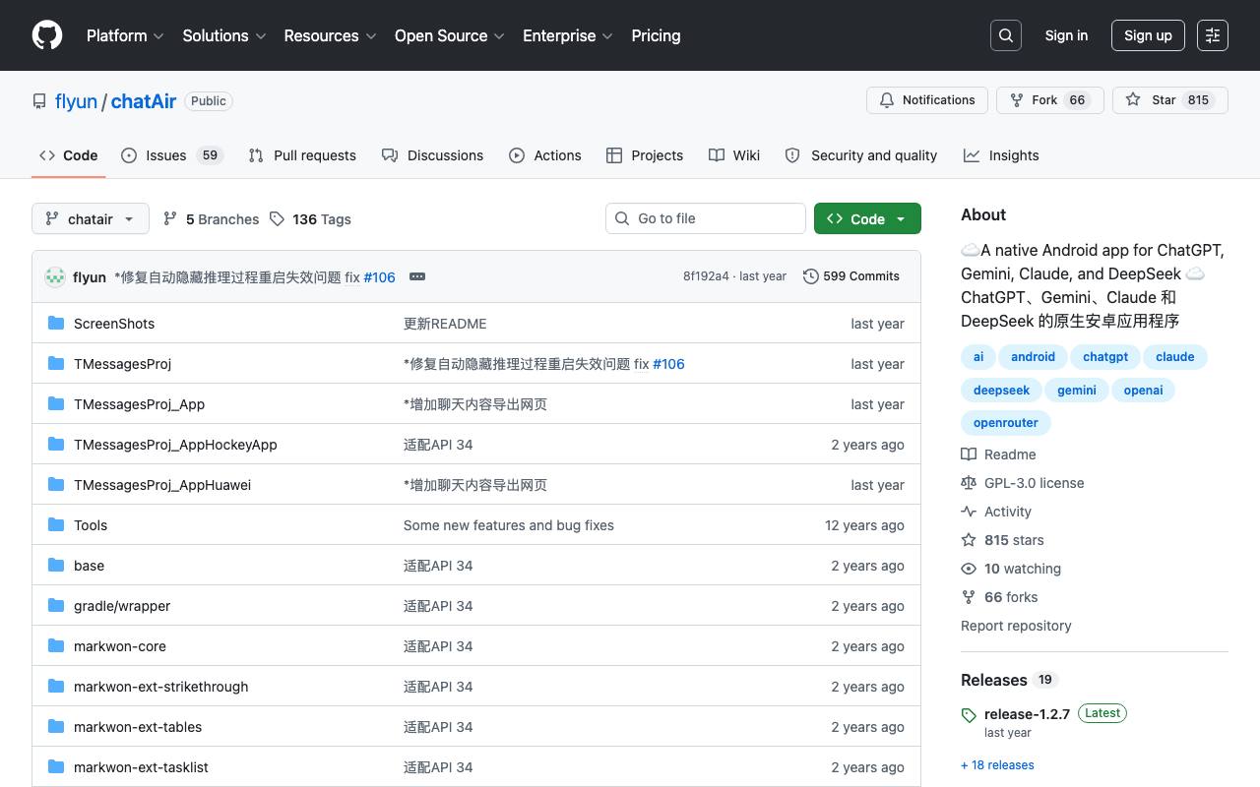Click the TMessagesProj_AppHockeyApp folder icon
Viewport: 1260px width, 787px height.
56,445
